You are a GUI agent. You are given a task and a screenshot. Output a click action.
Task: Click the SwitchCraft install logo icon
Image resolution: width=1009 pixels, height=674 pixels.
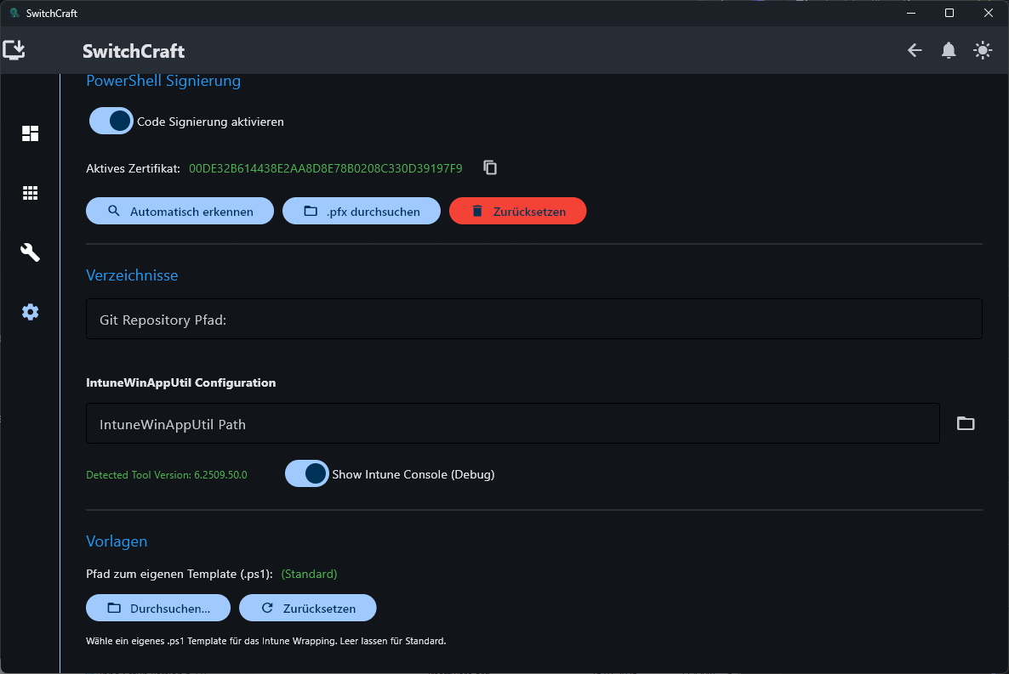coord(14,50)
